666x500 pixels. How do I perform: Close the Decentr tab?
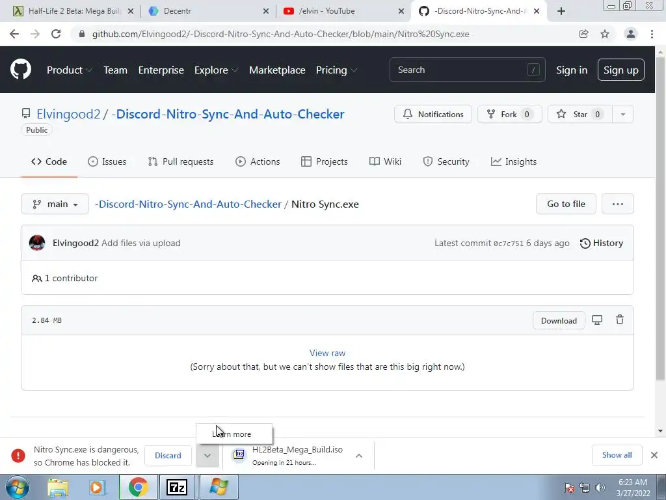tap(266, 11)
